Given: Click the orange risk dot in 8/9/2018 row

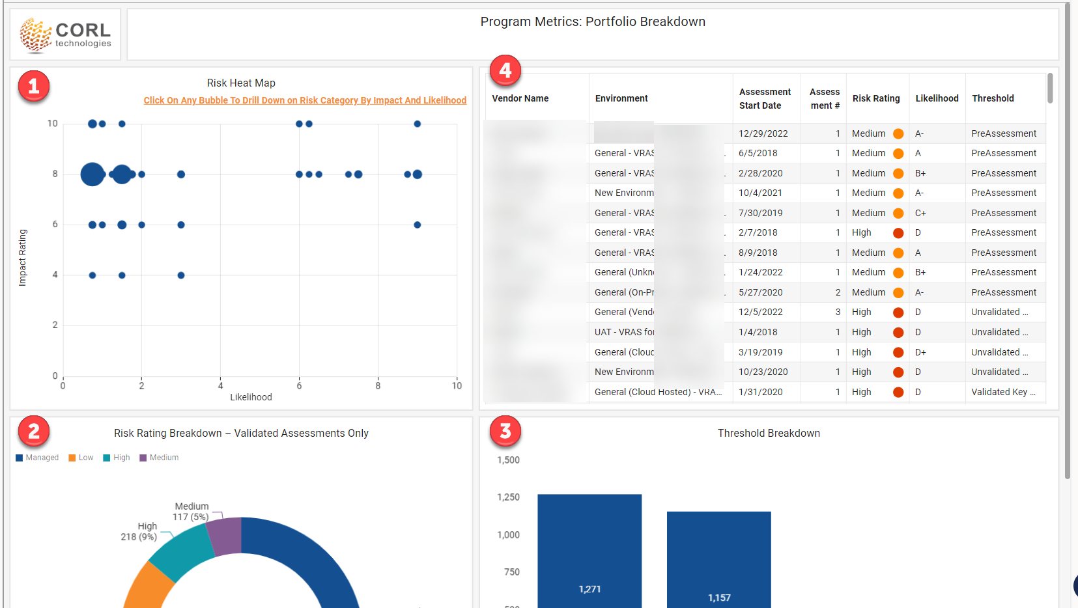Looking at the screenshot, I should pos(898,253).
